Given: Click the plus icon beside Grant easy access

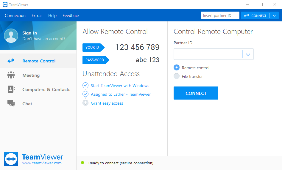Looking at the screenshot, I should (x=85, y=103).
